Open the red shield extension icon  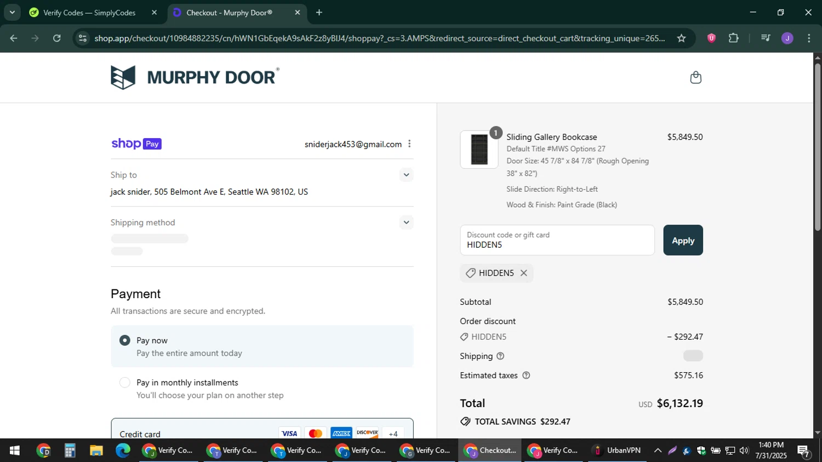711,38
